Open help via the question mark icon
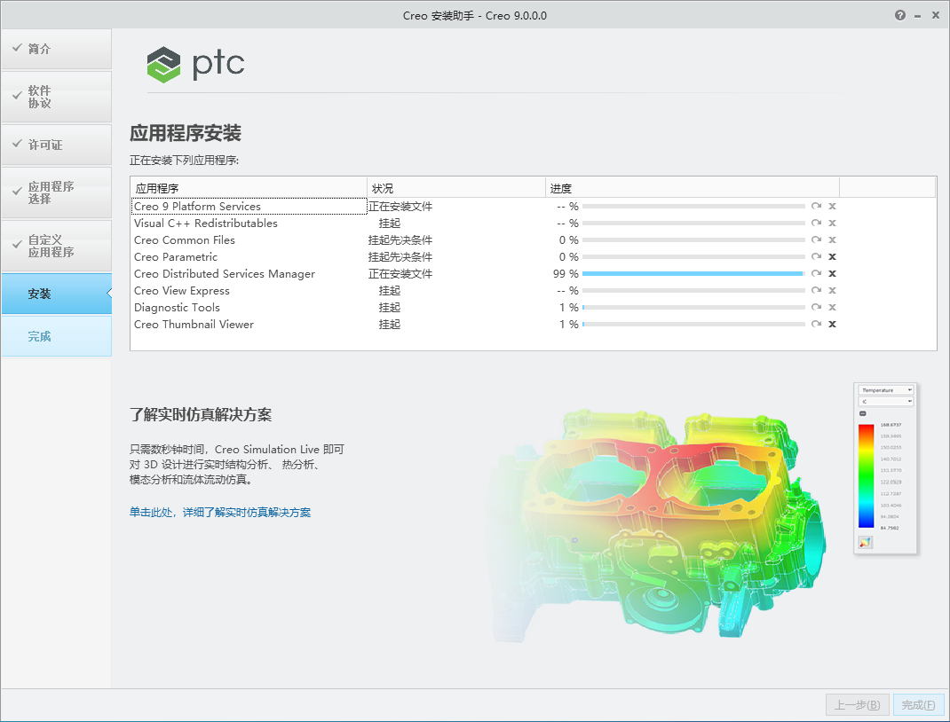This screenshot has width=950, height=722. point(899,15)
